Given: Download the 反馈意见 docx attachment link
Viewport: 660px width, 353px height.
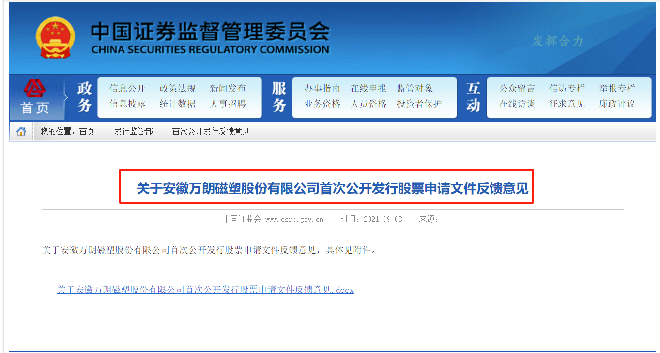Looking at the screenshot, I should pyautogui.click(x=204, y=290).
